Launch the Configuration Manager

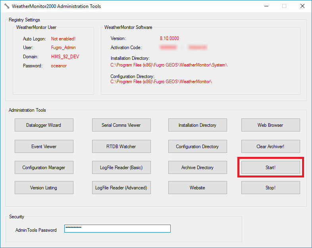pyautogui.click(x=44, y=168)
